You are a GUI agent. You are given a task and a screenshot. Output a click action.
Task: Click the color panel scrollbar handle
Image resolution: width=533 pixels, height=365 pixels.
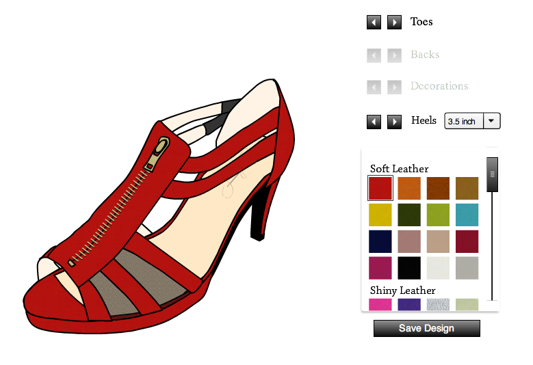(491, 174)
